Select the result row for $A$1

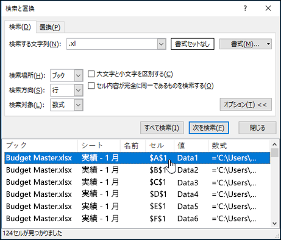(137, 158)
